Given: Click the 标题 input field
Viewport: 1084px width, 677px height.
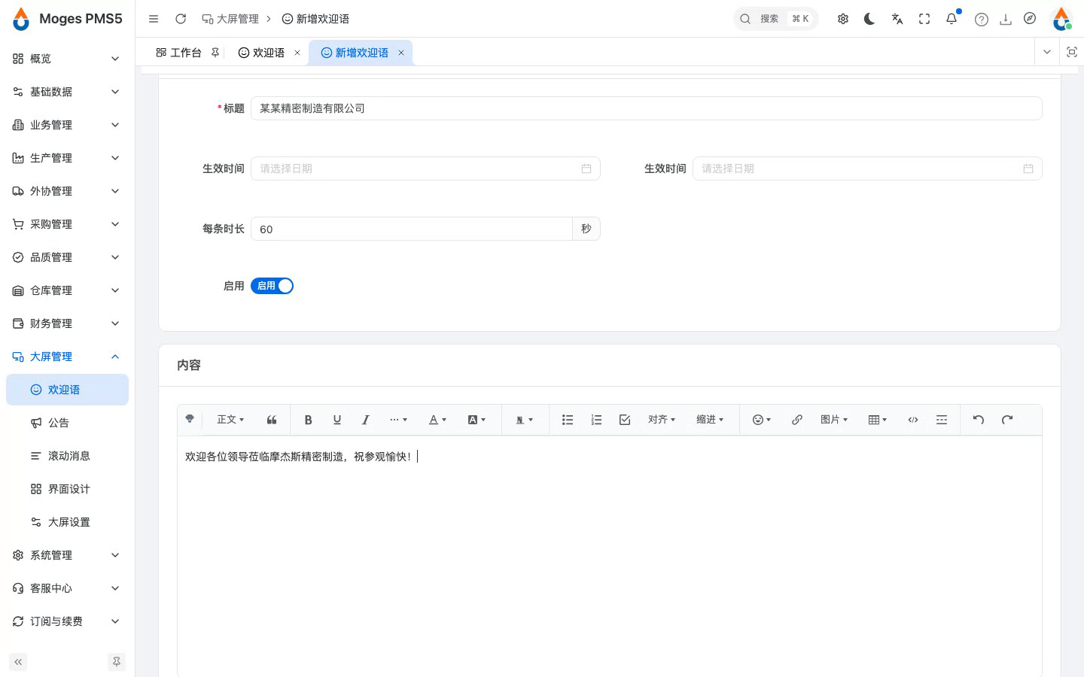Looking at the screenshot, I should click(646, 108).
